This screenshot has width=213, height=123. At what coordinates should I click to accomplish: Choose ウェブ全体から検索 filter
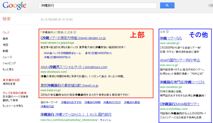click(15, 93)
